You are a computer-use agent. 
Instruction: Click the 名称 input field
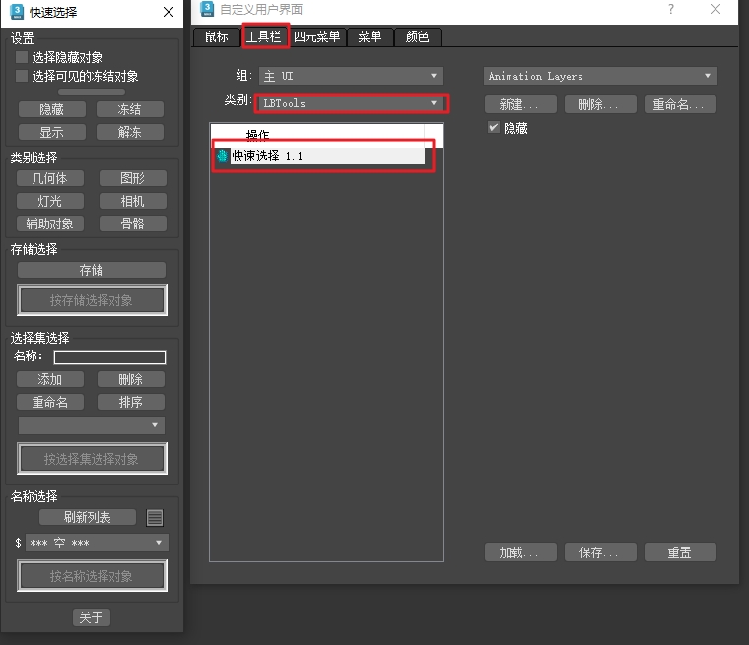[109, 357]
